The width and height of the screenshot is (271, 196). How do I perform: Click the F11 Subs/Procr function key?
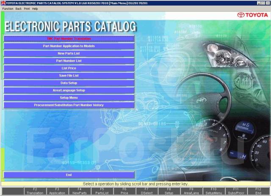236,191
